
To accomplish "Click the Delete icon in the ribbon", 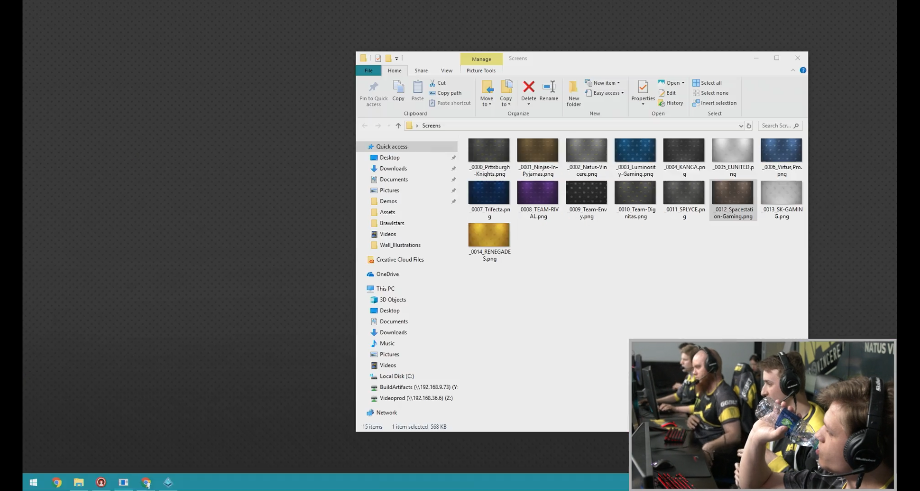I will click(529, 87).
